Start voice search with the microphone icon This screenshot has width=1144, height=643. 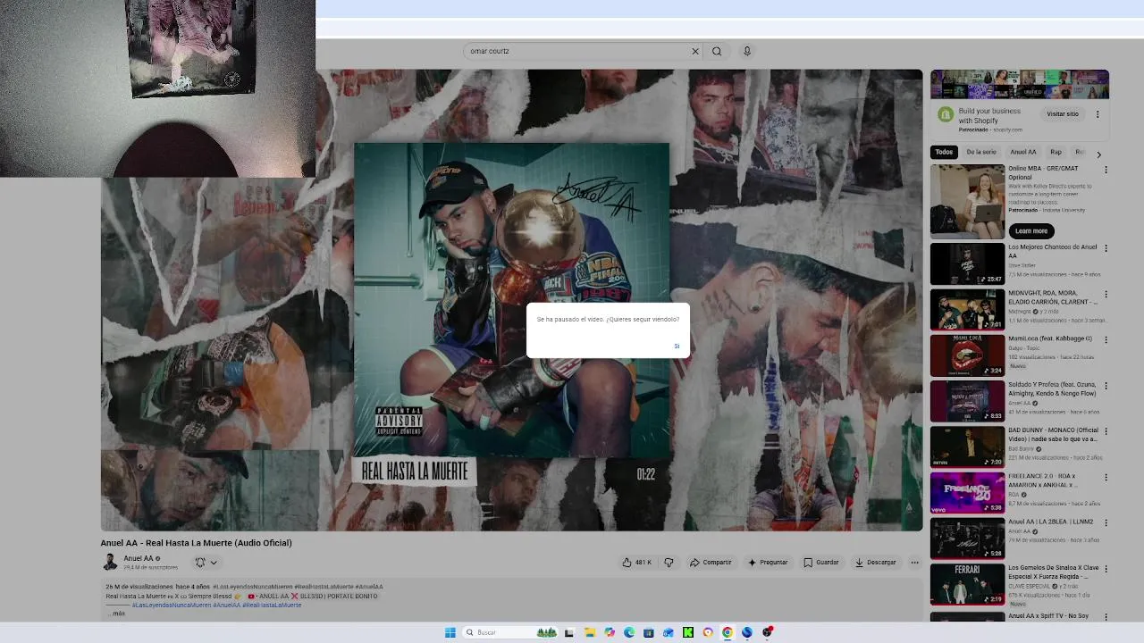coord(747,51)
